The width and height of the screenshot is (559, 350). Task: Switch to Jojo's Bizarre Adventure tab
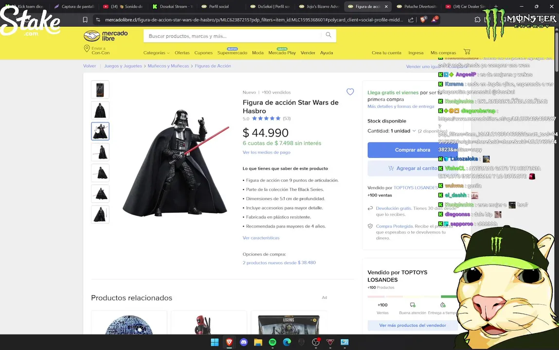click(319, 6)
